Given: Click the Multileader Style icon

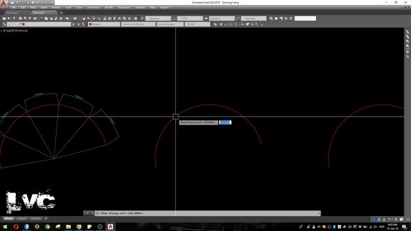Looking at the screenshot, I should (238, 19).
